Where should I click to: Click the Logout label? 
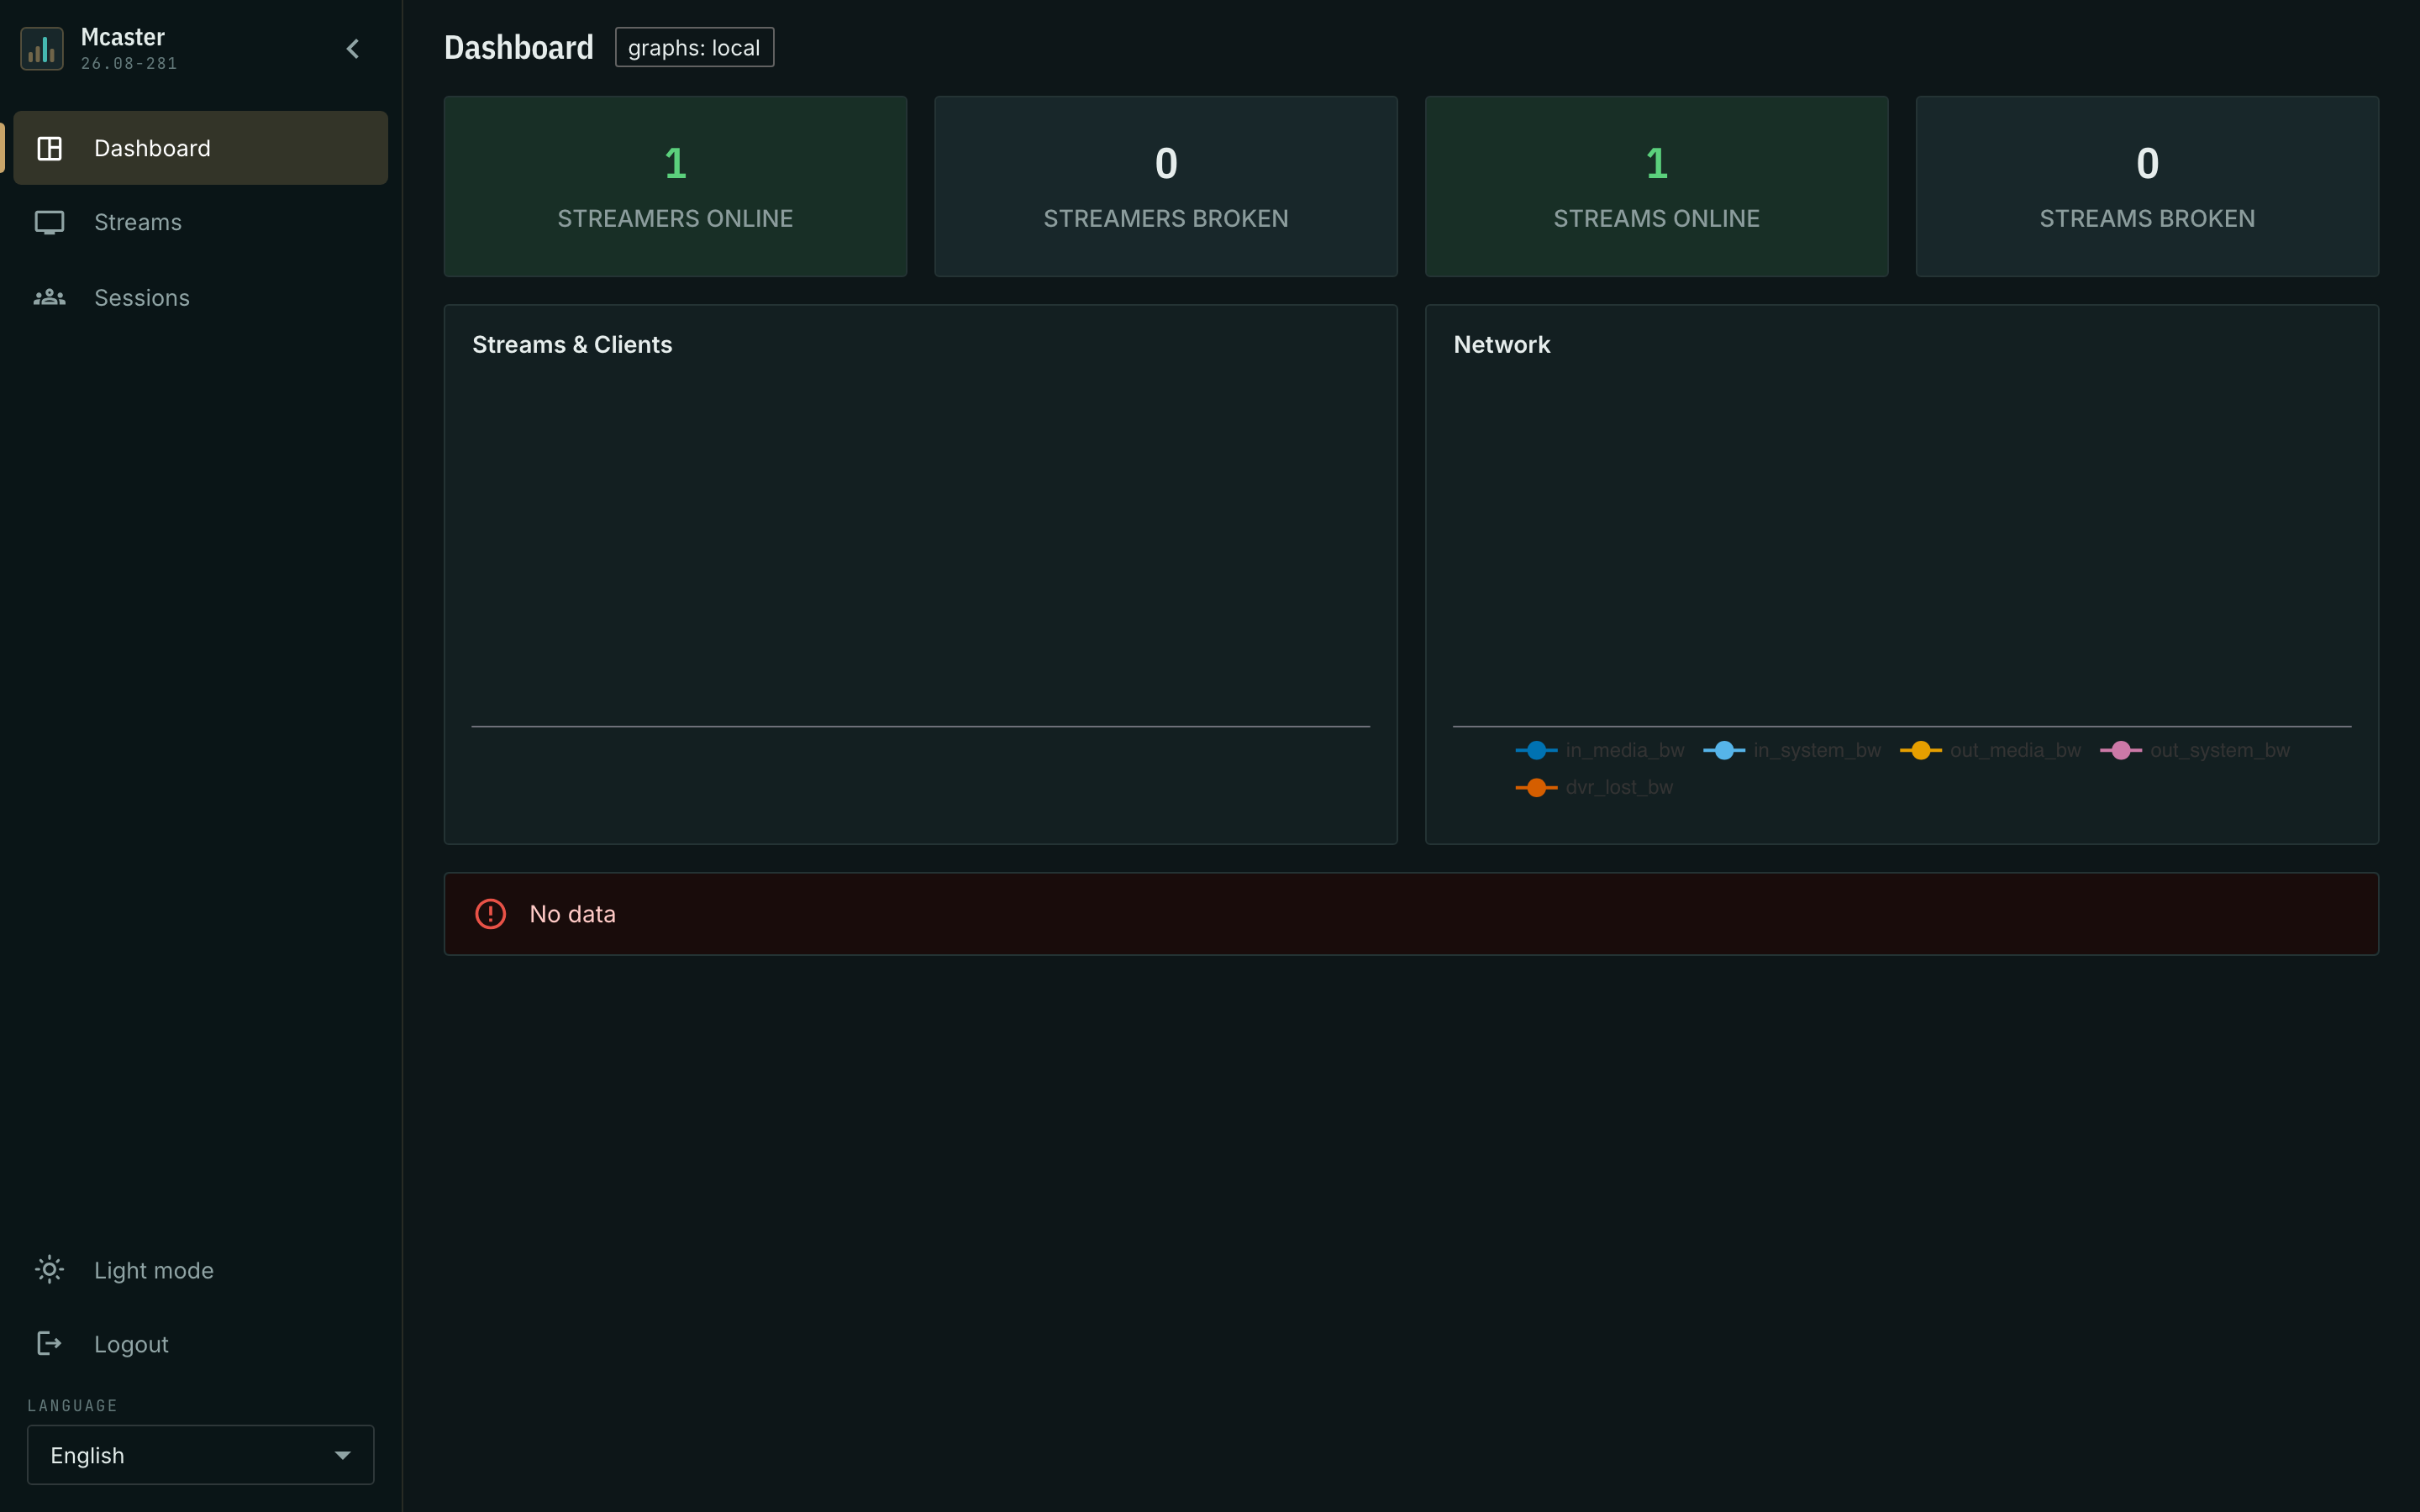[x=131, y=1344]
